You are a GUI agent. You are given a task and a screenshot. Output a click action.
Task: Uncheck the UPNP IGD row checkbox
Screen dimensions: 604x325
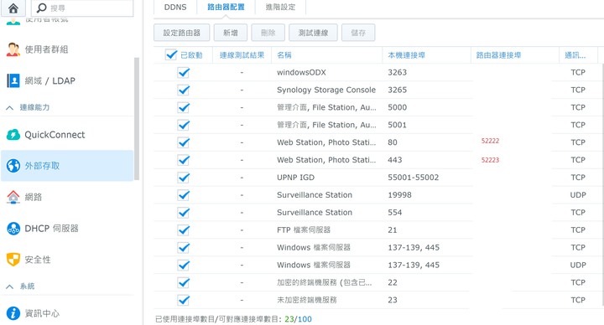pos(184,178)
